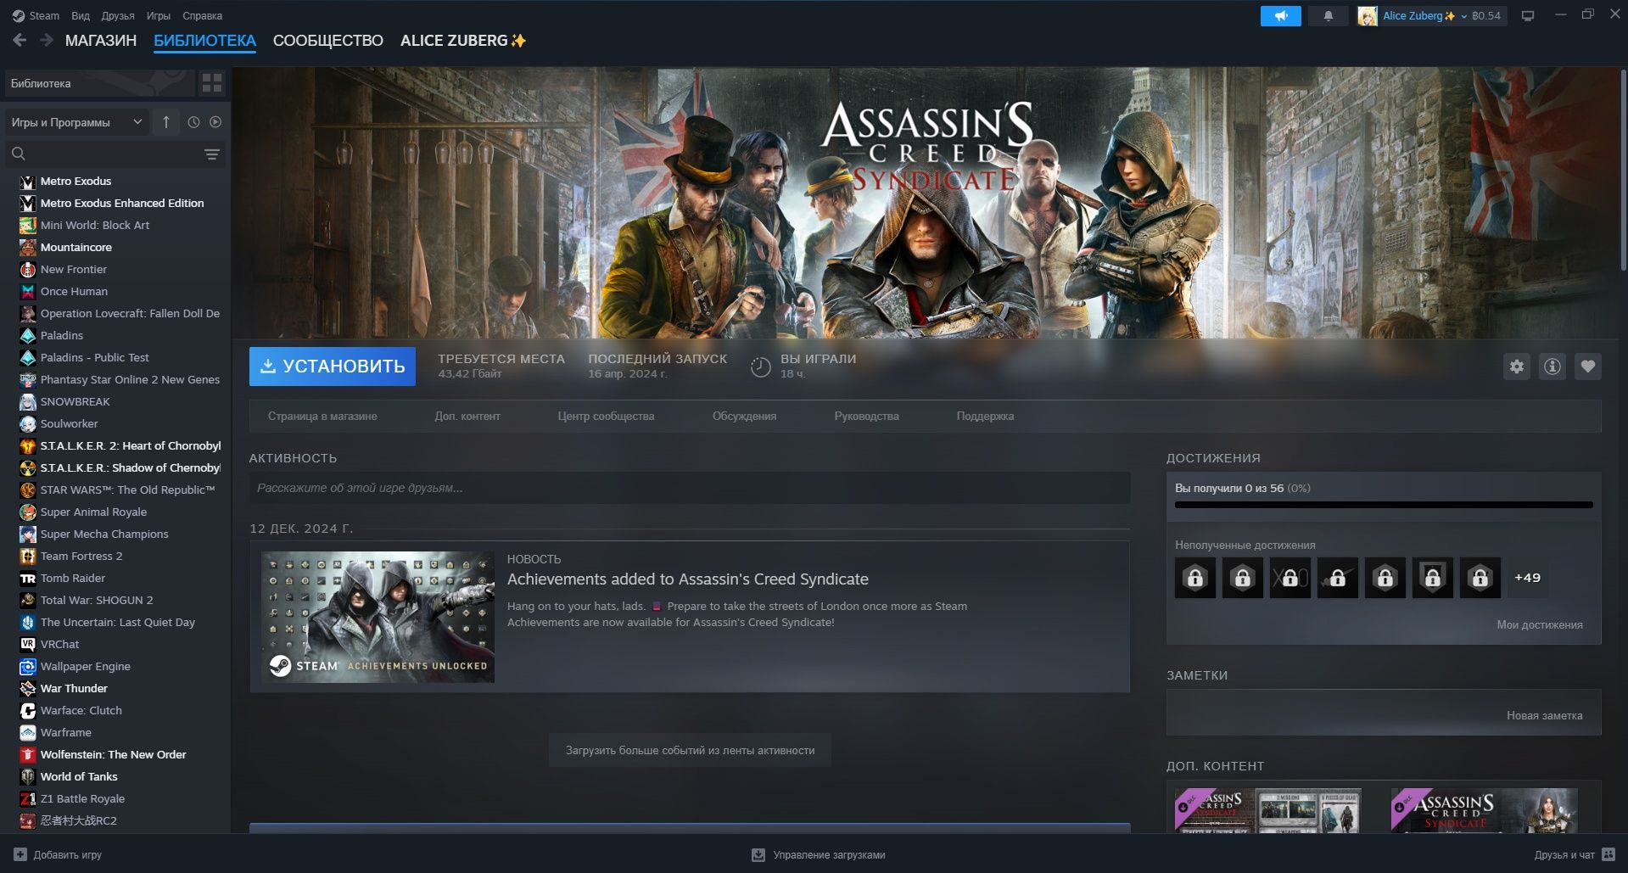1628x873 pixels.
Task: Switch to Big Picture mode monitor icon
Action: pos(1528,15)
